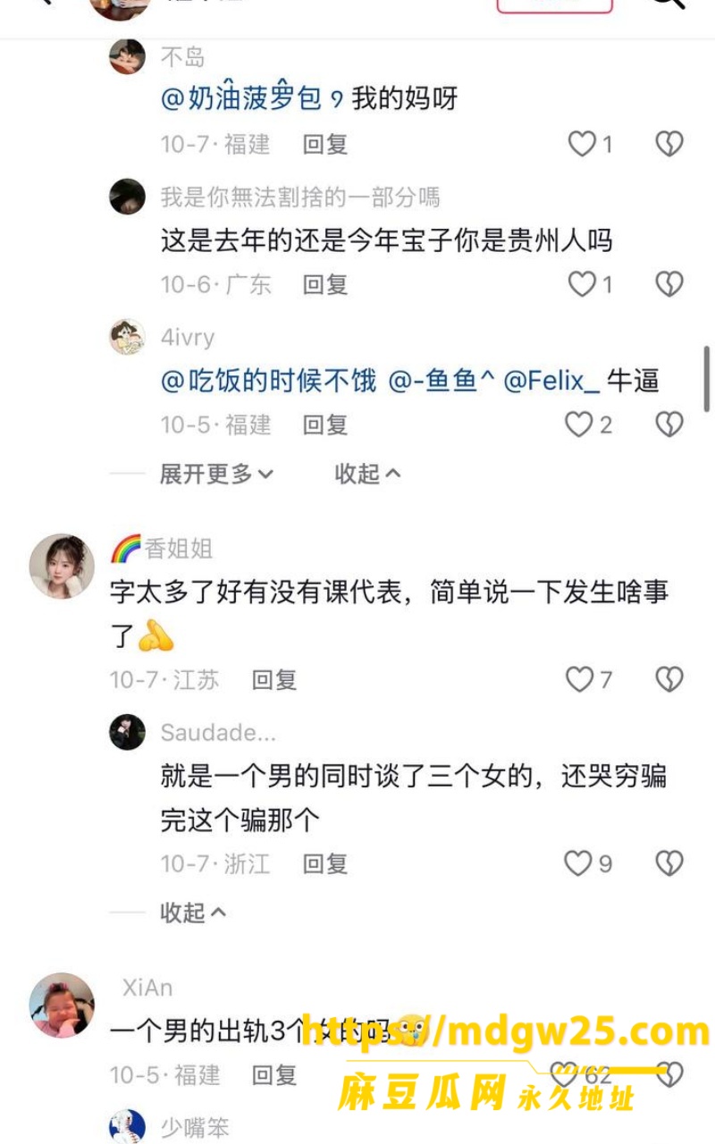
Task: Expand more replies with 展开更多
Action: tap(216, 475)
